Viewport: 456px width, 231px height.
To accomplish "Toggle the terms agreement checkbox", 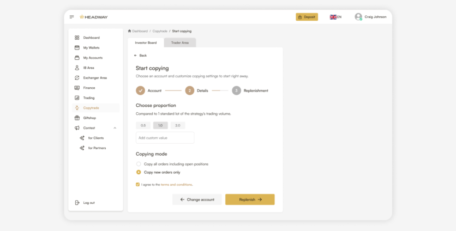I will [137, 185].
